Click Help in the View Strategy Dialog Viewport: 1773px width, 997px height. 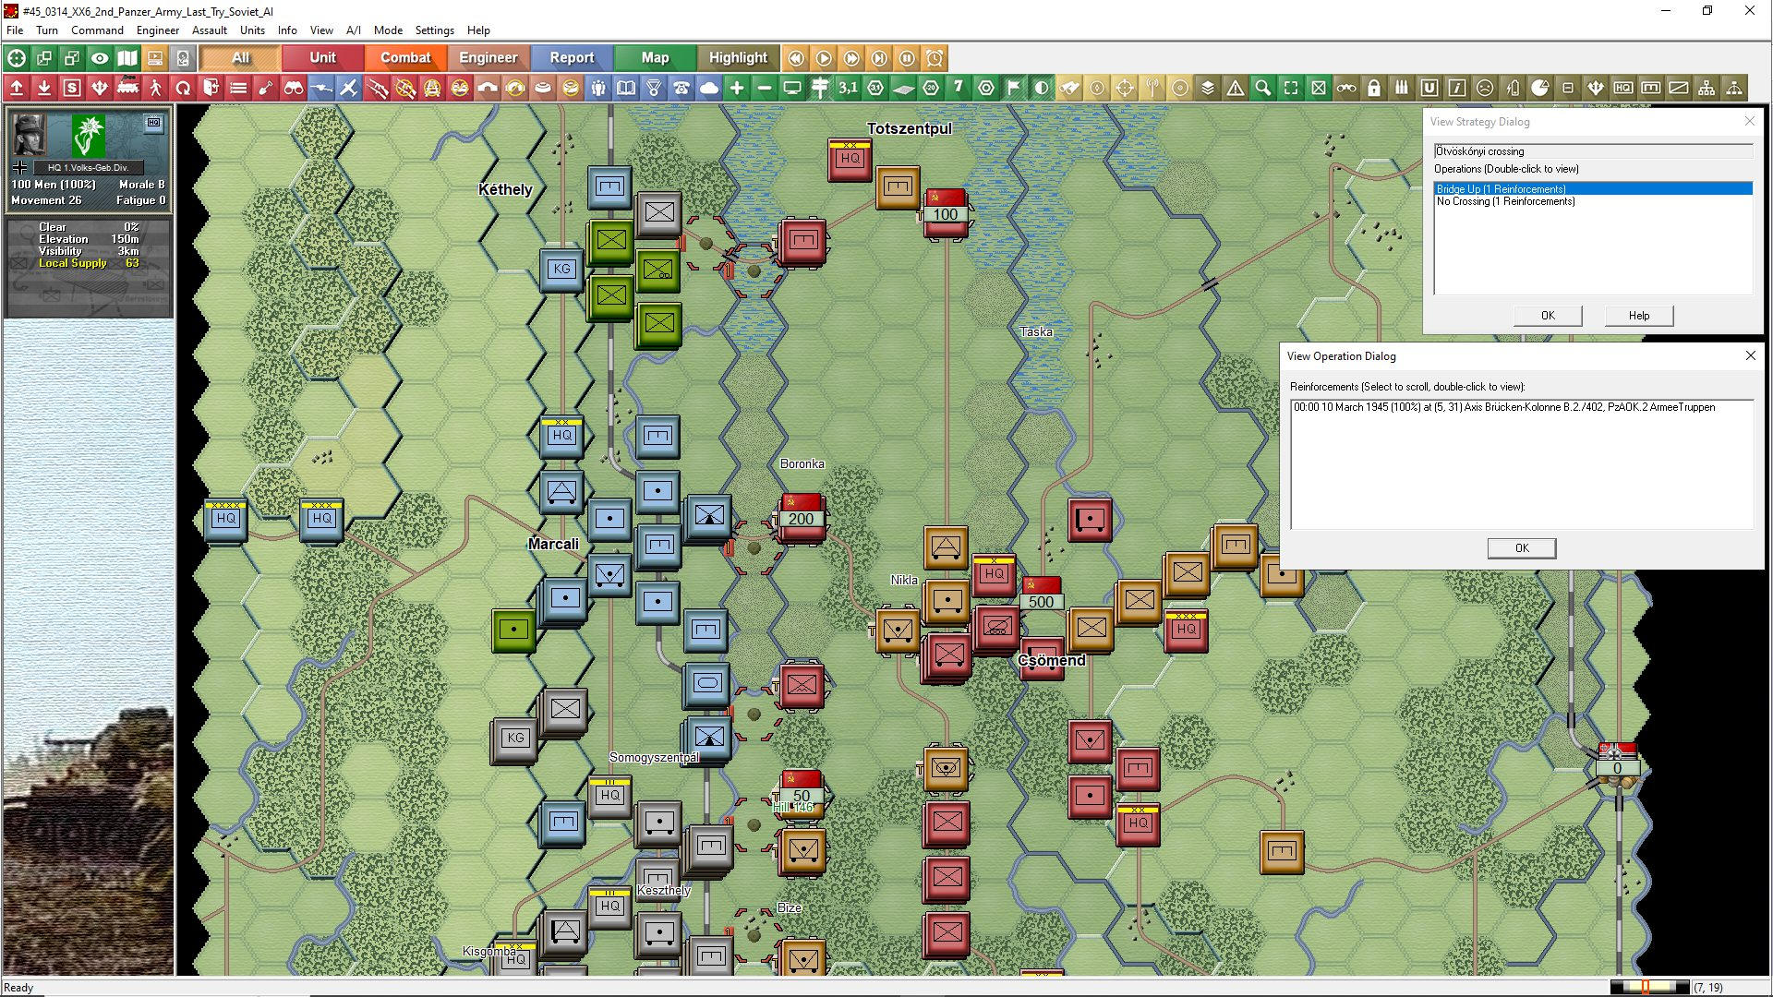coord(1638,315)
